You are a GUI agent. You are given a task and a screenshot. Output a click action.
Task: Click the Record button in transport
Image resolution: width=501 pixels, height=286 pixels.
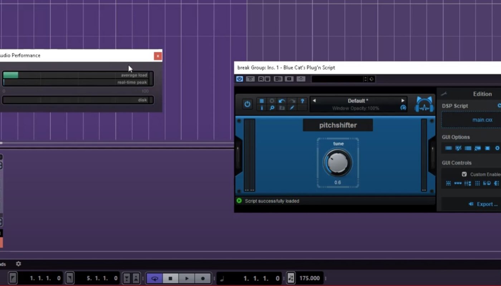tap(203, 278)
